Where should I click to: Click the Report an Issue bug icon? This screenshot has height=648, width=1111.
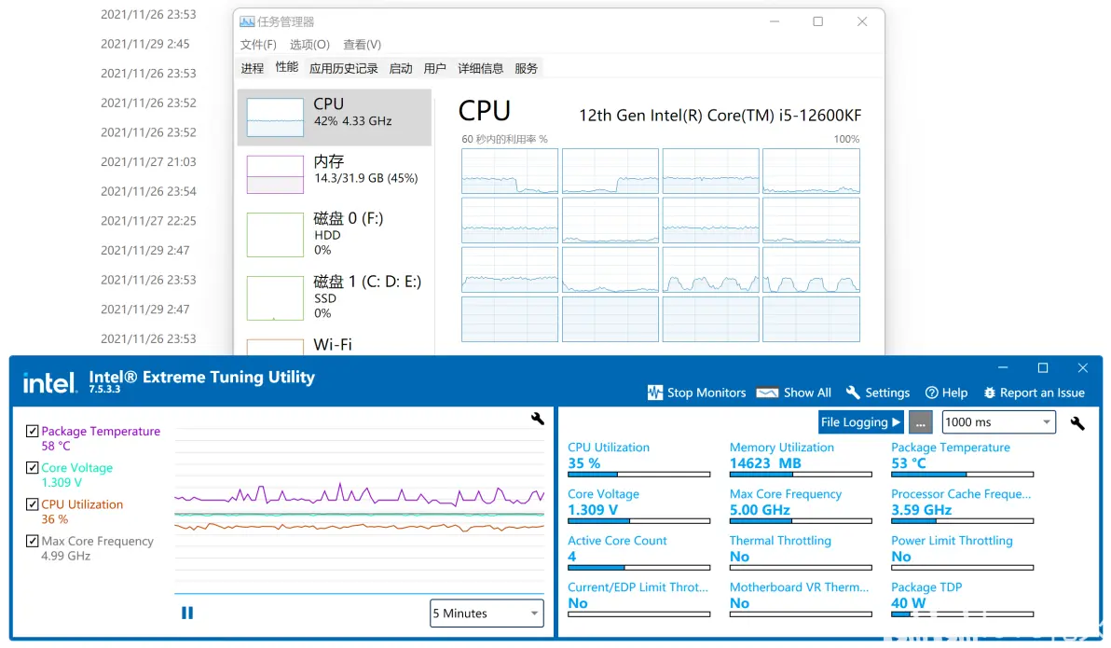pos(989,393)
